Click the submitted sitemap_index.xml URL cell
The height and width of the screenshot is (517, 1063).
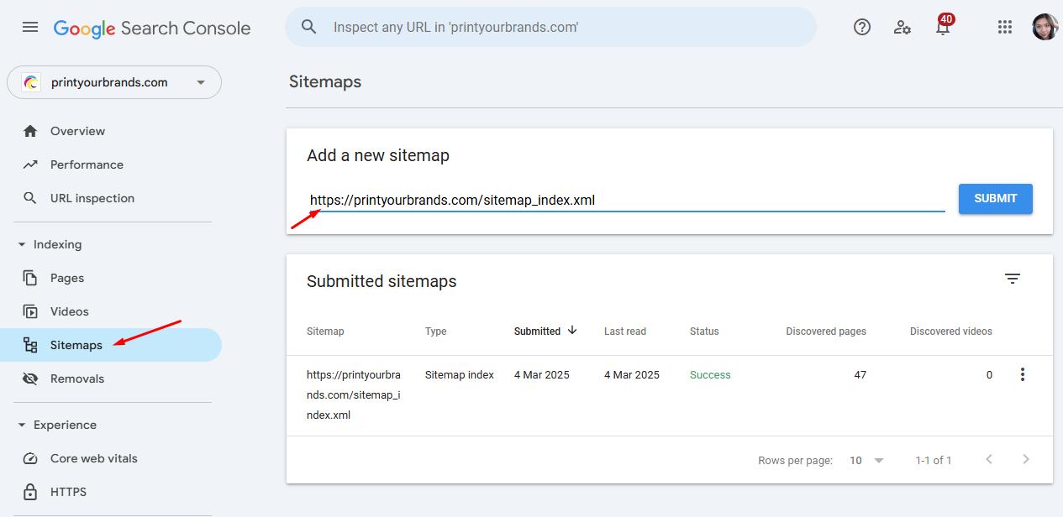[353, 394]
